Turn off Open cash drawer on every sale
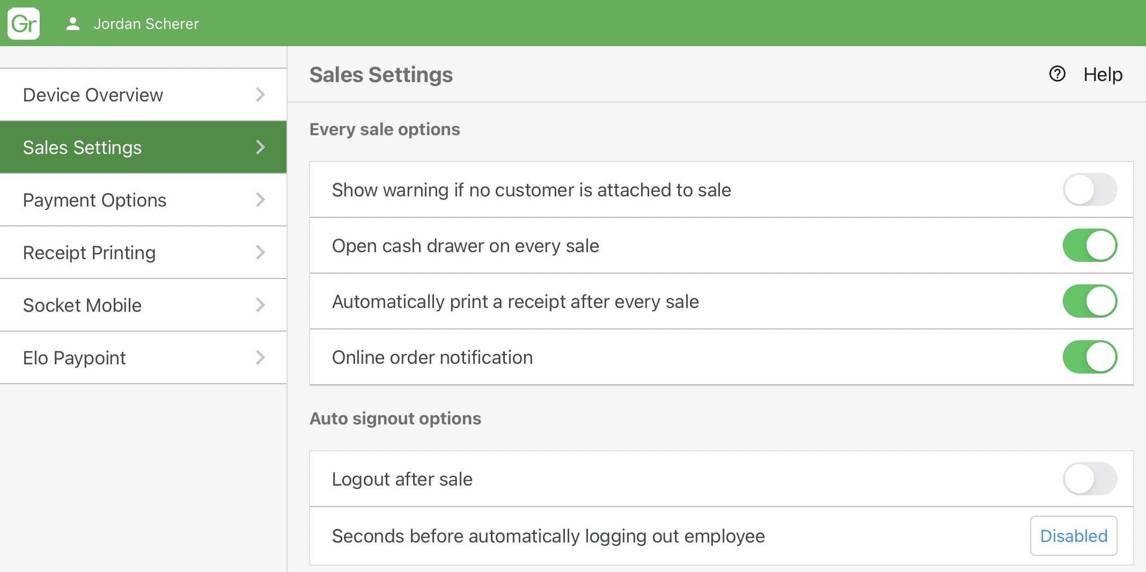This screenshot has height=572, width=1146. click(1090, 245)
